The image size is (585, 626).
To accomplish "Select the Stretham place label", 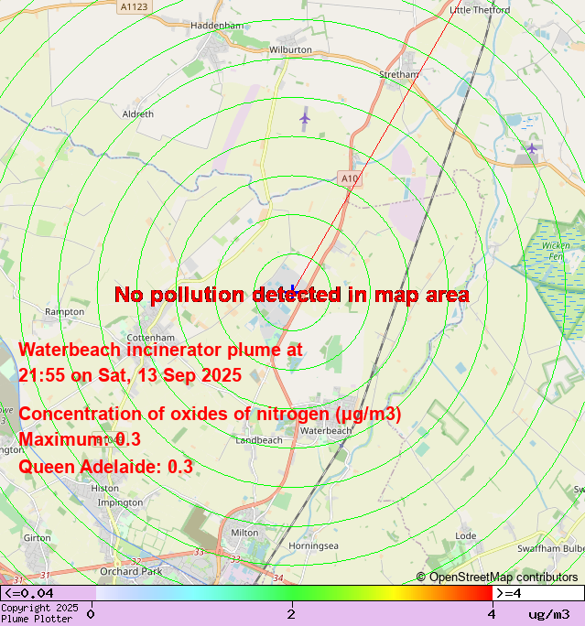I will click(x=399, y=75).
